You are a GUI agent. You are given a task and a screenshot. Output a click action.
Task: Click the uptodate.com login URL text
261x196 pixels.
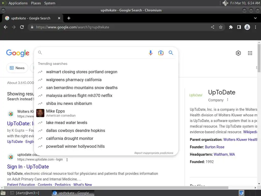point(40,160)
